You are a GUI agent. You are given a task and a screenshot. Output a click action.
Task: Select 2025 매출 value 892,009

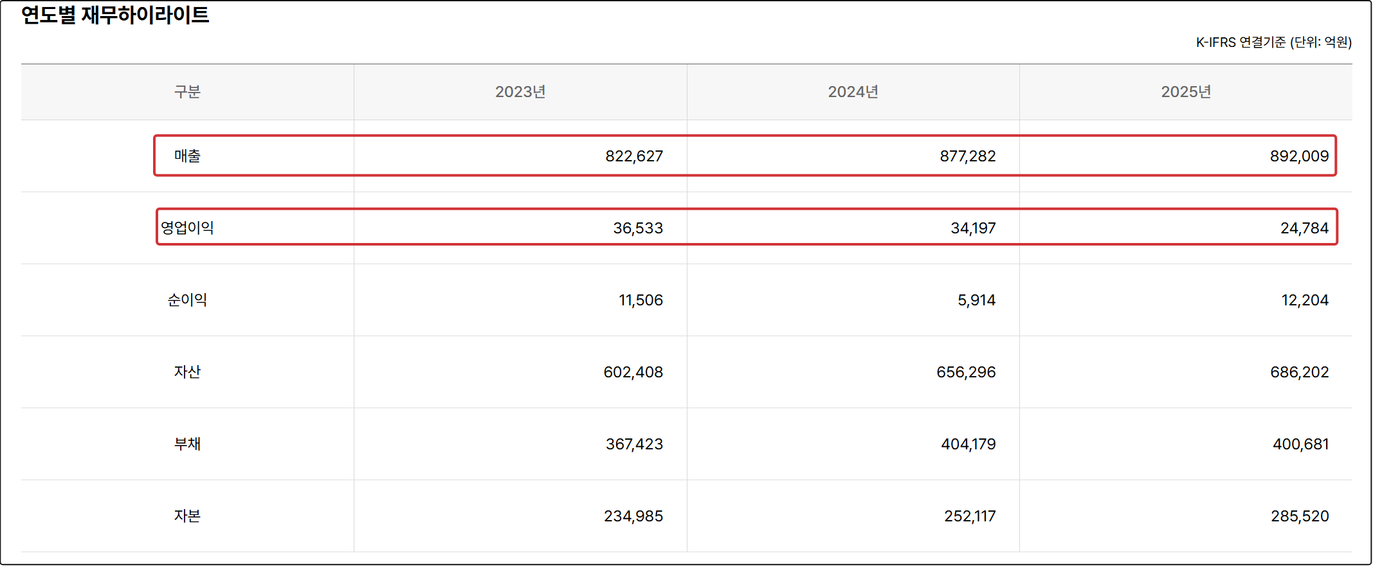[x=1299, y=156]
